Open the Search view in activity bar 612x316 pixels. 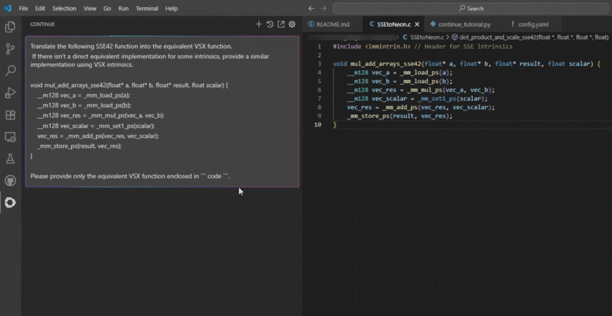tap(10, 71)
